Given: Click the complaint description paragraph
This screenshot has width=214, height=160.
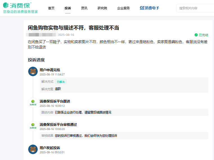Looking at the screenshot, I should point(118,45).
